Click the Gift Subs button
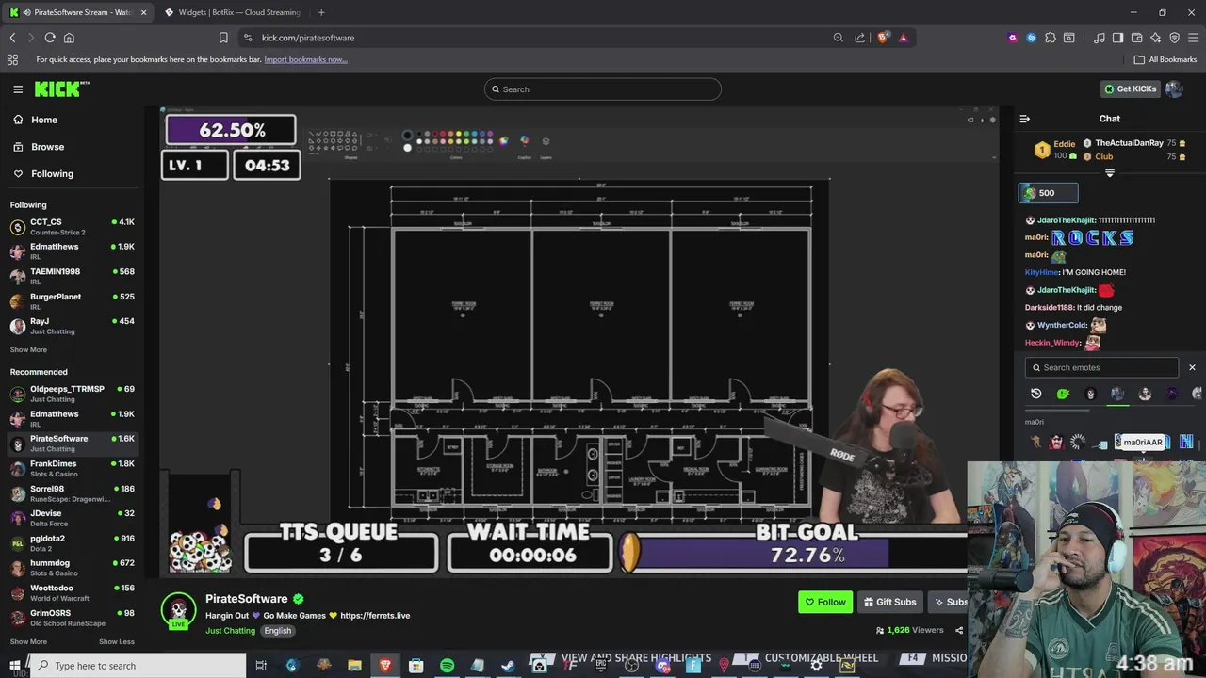The width and height of the screenshot is (1206, 678). tap(890, 602)
